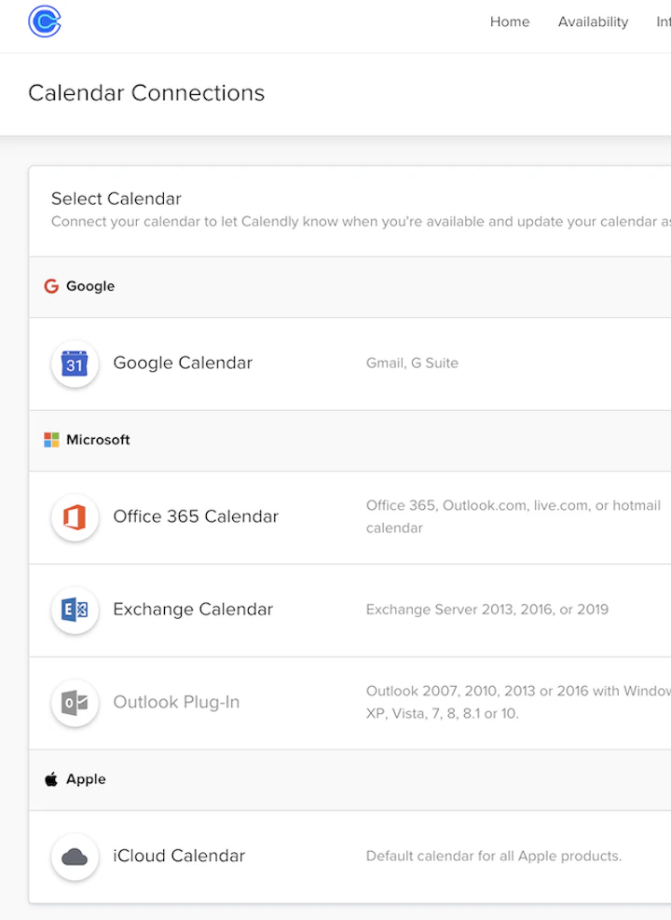Click the Calendly logo in the header

tap(45, 21)
